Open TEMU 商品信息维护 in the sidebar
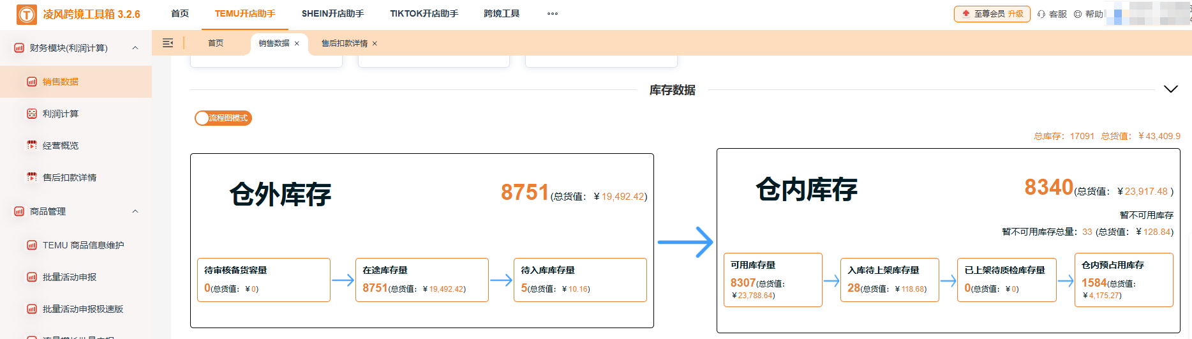The width and height of the screenshot is (1192, 339). point(76,245)
